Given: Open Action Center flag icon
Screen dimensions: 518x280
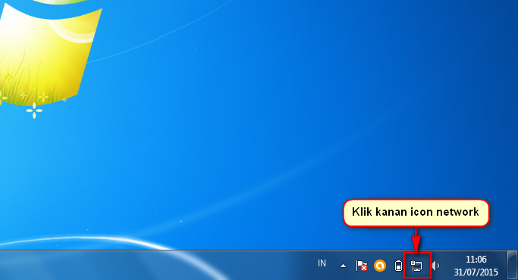Looking at the screenshot, I should tap(361, 266).
